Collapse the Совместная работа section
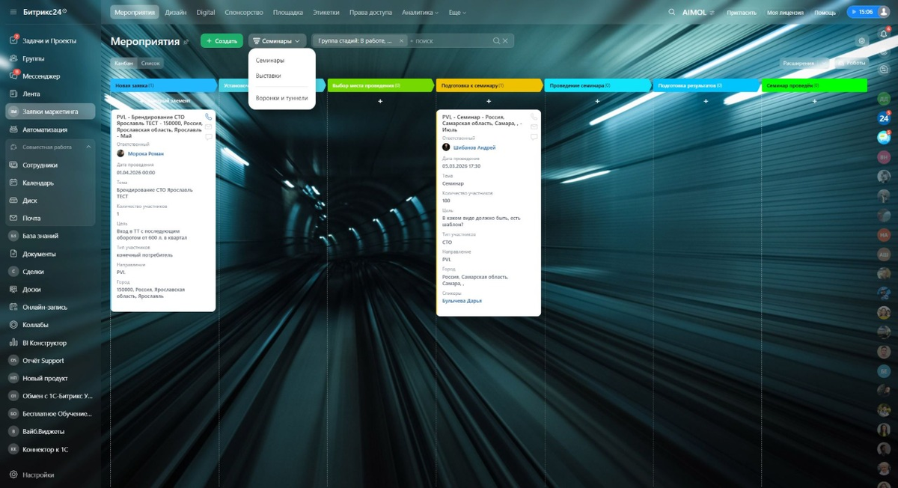 pyautogui.click(x=88, y=147)
